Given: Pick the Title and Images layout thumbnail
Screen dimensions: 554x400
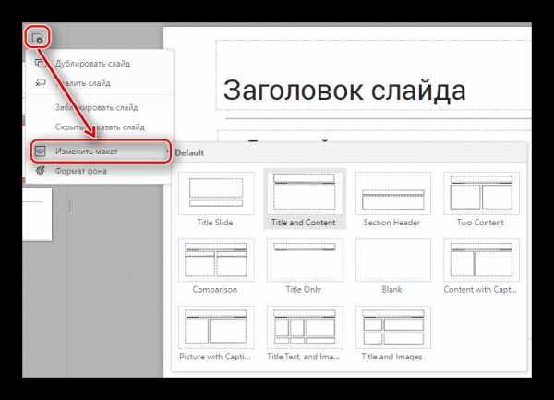Looking at the screenshot, I should coord(393,328).
